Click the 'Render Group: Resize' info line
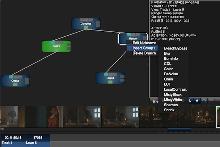 click(167, 13)
